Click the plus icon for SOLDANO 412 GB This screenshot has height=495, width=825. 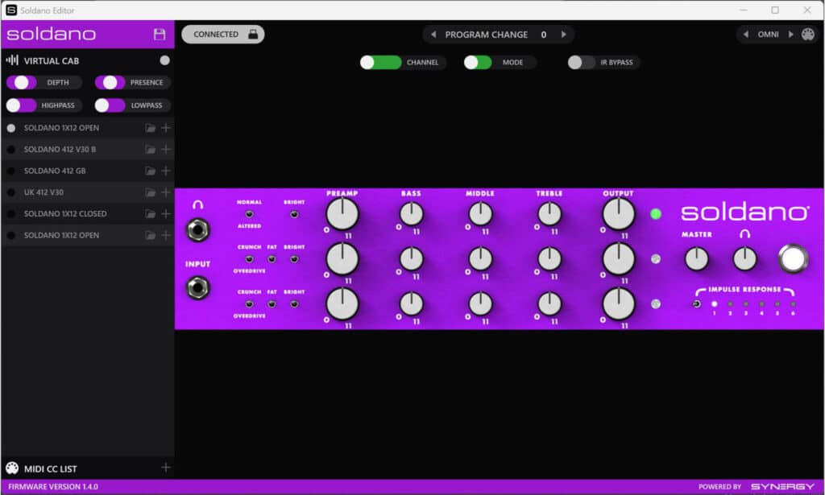tap(166, 171)
